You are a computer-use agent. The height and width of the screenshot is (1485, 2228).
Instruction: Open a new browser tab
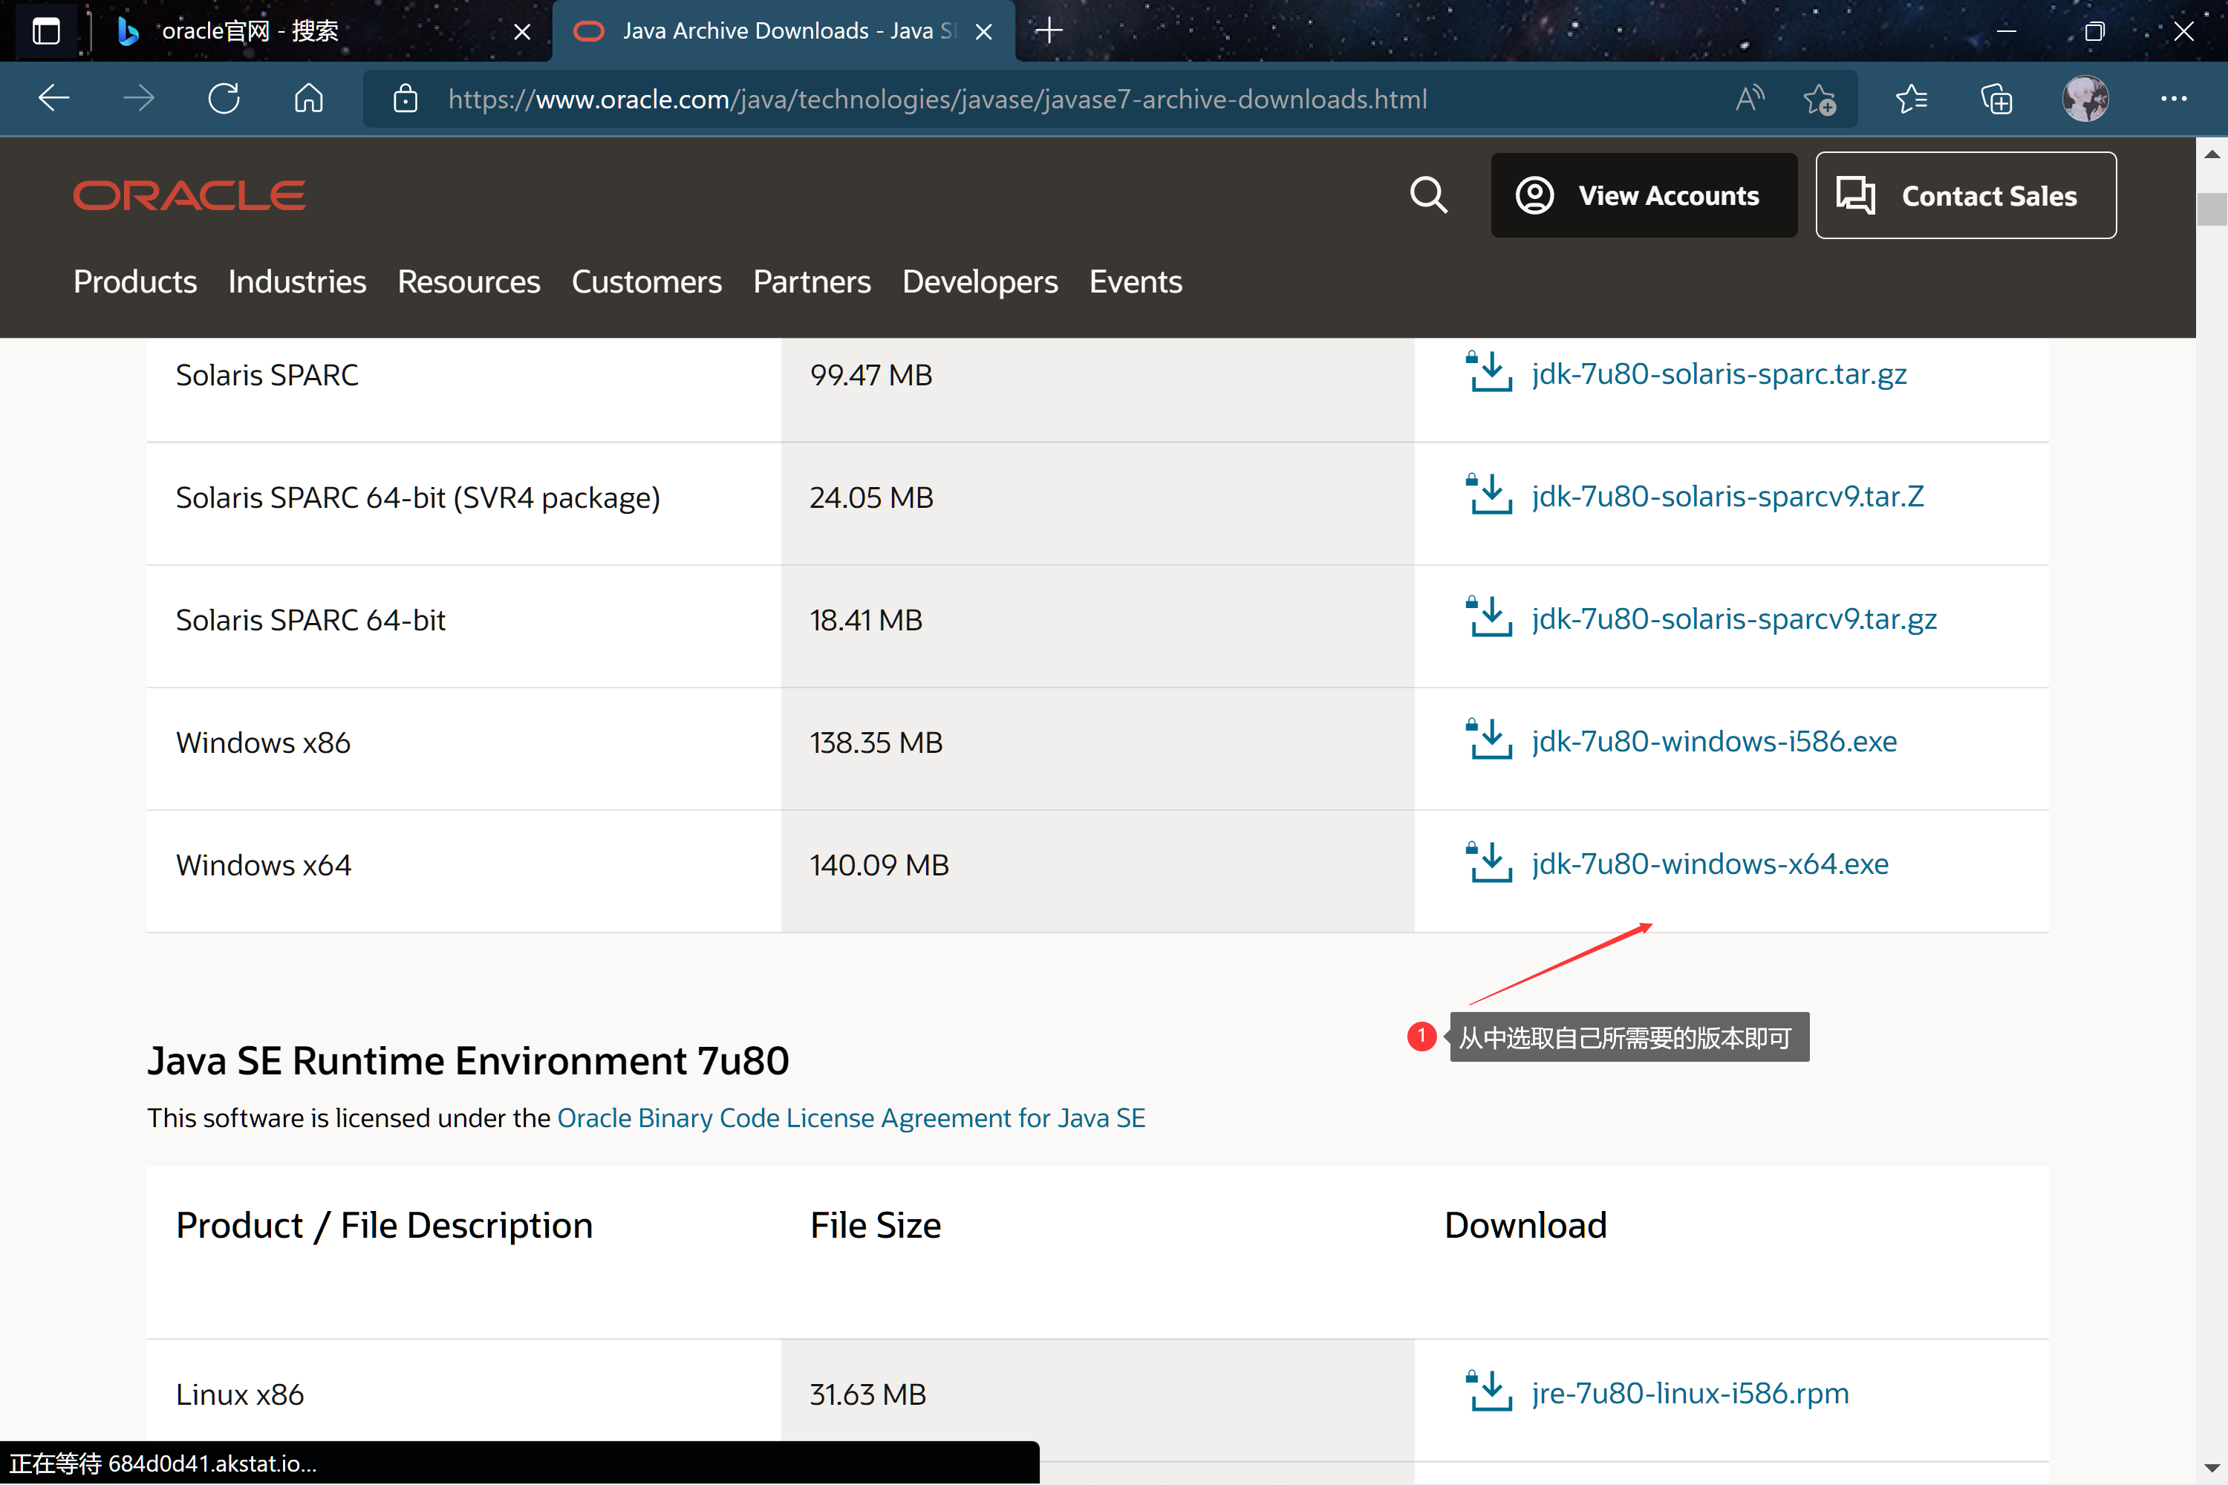click(1049, 31)
